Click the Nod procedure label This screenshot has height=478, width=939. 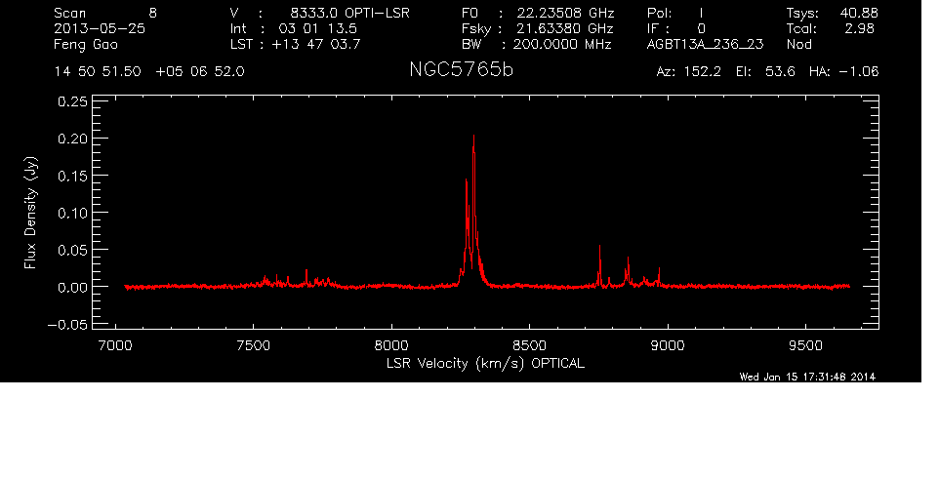click(x=799, y=44)
